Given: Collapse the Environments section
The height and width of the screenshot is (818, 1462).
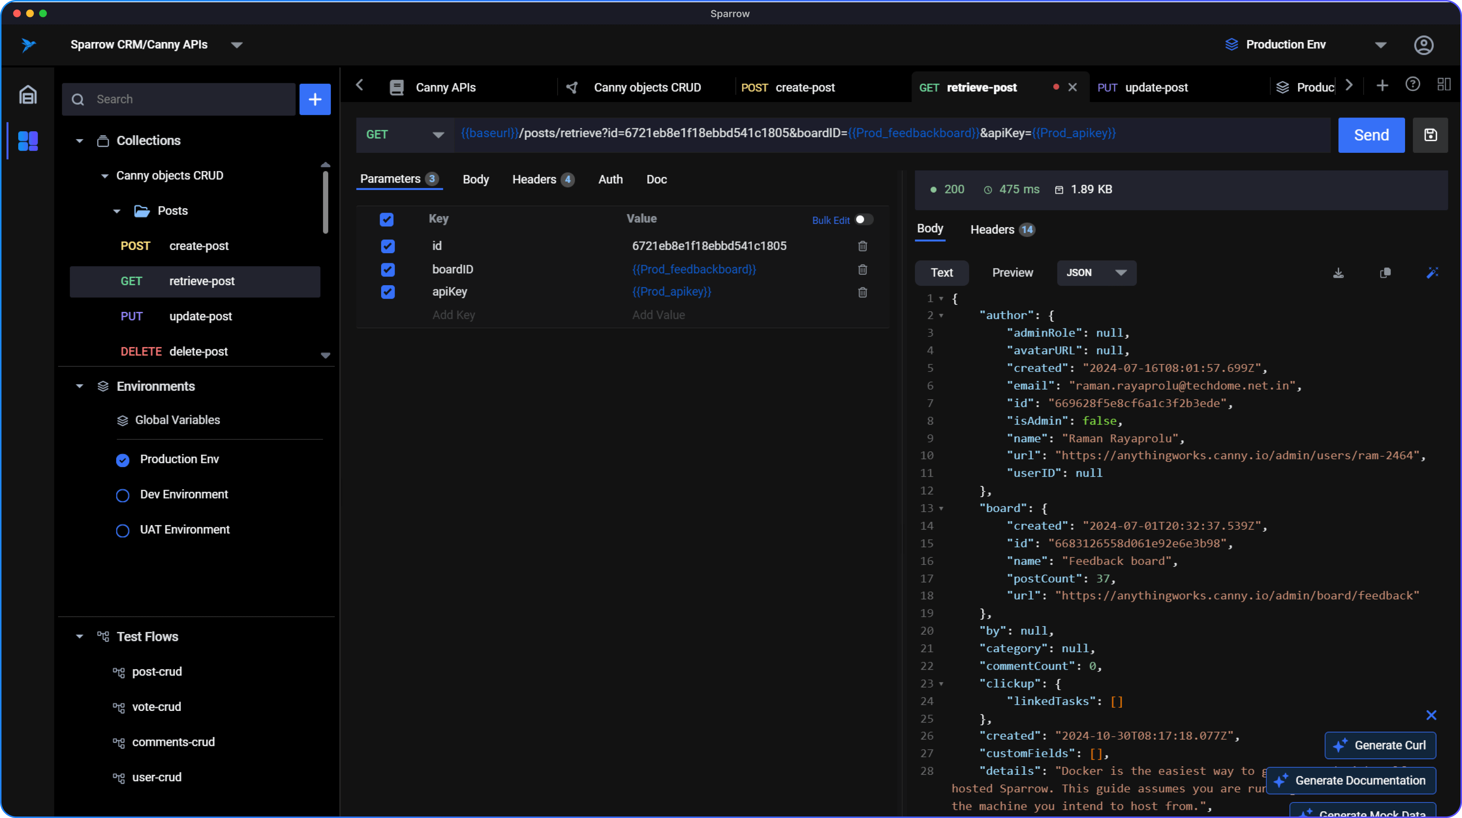Looking at the screenshot, I should tap(79, 386).
